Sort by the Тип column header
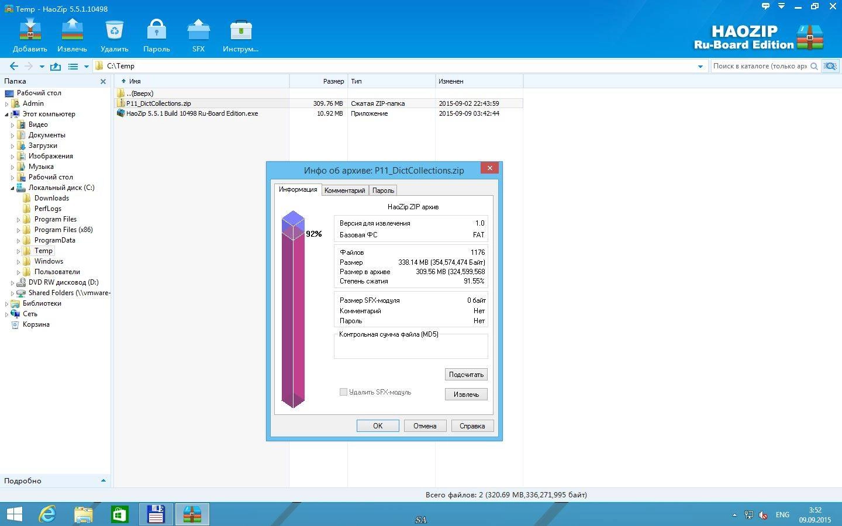 392,81
